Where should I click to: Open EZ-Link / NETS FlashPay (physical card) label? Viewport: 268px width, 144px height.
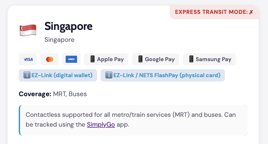[167, 75]
